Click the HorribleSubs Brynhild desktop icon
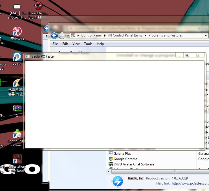209x191 pixels. [38, 6]
